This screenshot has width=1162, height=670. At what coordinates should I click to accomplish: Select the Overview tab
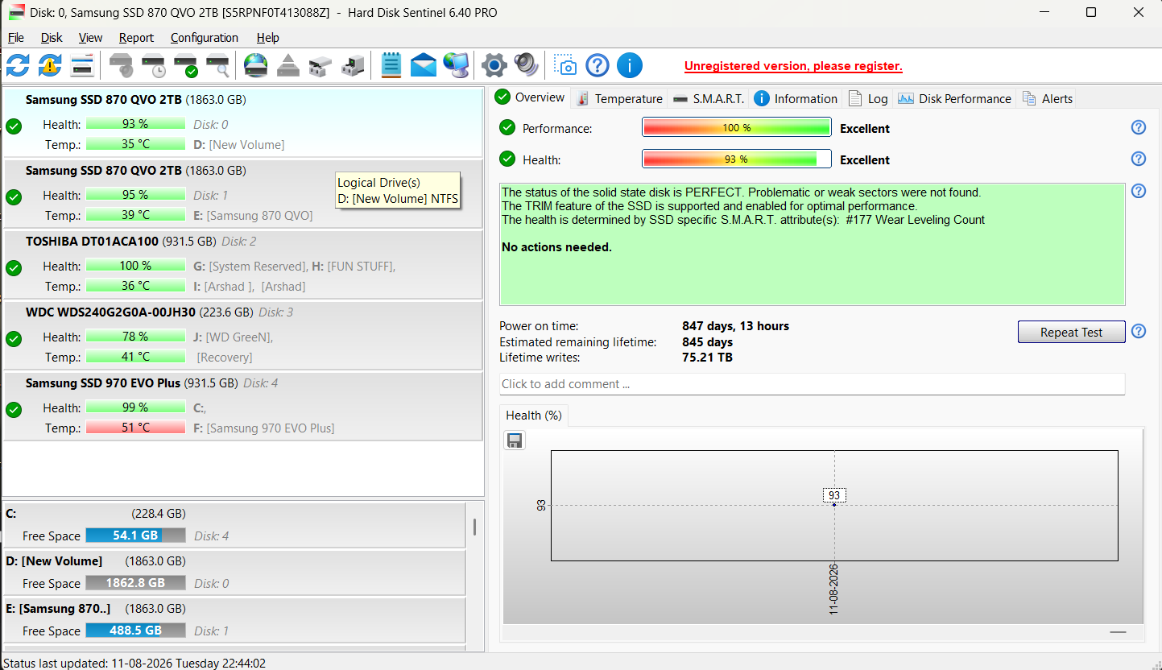[531, 97]
